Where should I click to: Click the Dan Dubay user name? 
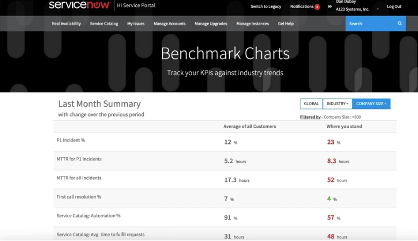(x=346, y=2)
